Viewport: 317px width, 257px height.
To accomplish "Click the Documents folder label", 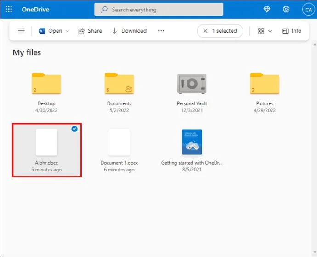I will pyautogui.click(x=119, y=103).
